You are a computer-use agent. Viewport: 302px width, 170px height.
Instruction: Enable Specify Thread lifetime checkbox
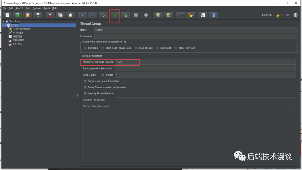pos(85,93)
